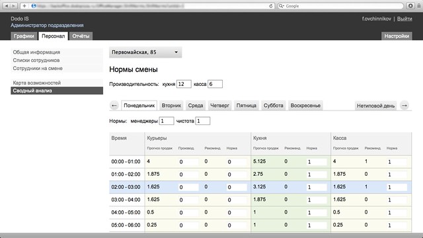
Task: Click Курьеры Производ. field for 01:00 - 02:00
Action: [188, 175]
